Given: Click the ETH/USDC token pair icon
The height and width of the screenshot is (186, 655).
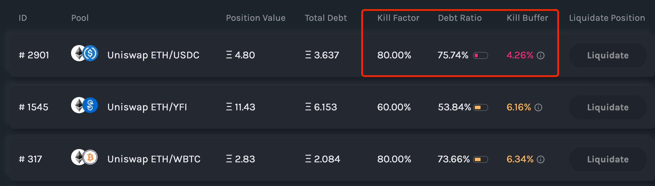Looking at the screenshot, I should coord(85,53).
